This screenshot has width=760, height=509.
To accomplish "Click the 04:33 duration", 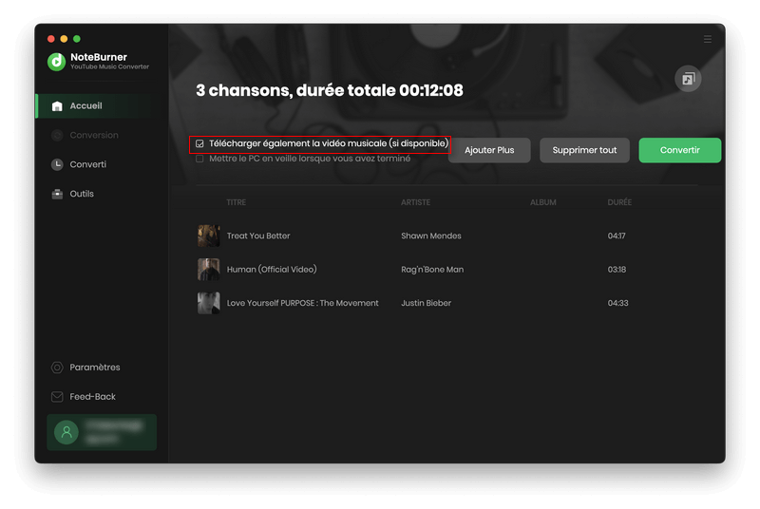I will coord(617,303).
